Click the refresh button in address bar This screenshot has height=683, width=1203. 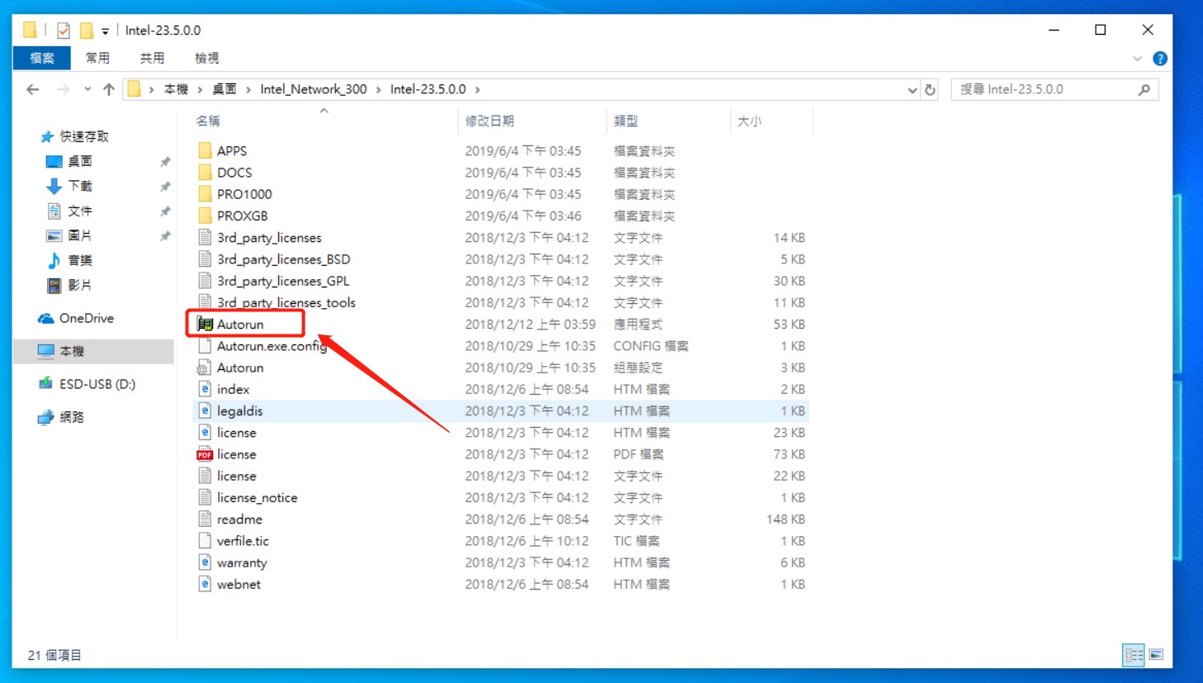click(931, 89)
